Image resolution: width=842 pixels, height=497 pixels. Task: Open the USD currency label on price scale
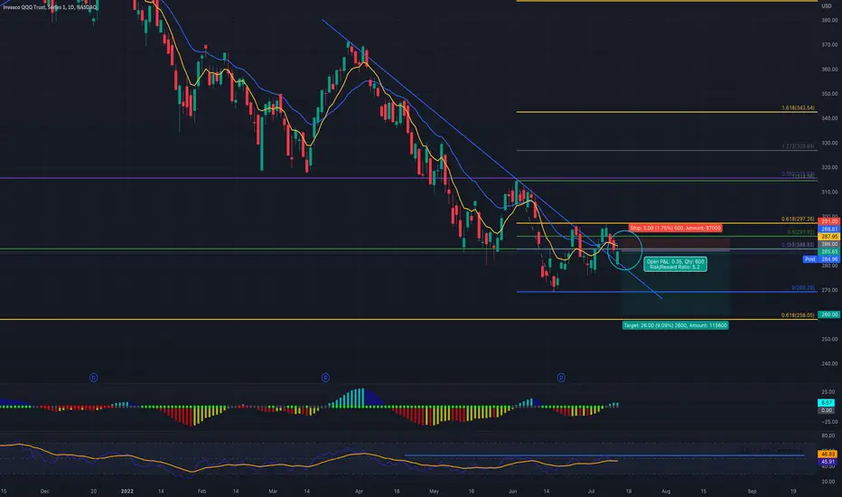pyautogui.click(x=827, y=6)
